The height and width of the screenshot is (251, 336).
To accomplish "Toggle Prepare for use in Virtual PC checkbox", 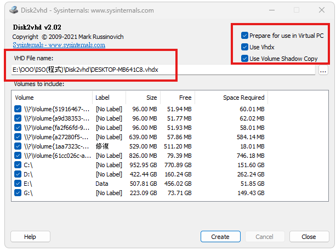I will 244,36.
